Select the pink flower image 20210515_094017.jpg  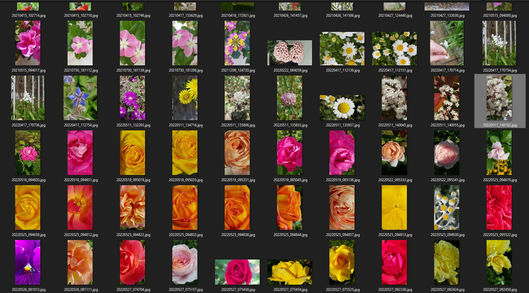coord(28,43)
